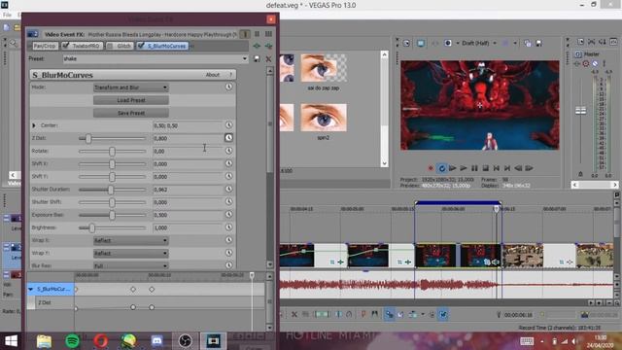Toggle the S_BlurMoCurves effect checkbox

pyautogui.click(x=141, y=46)
